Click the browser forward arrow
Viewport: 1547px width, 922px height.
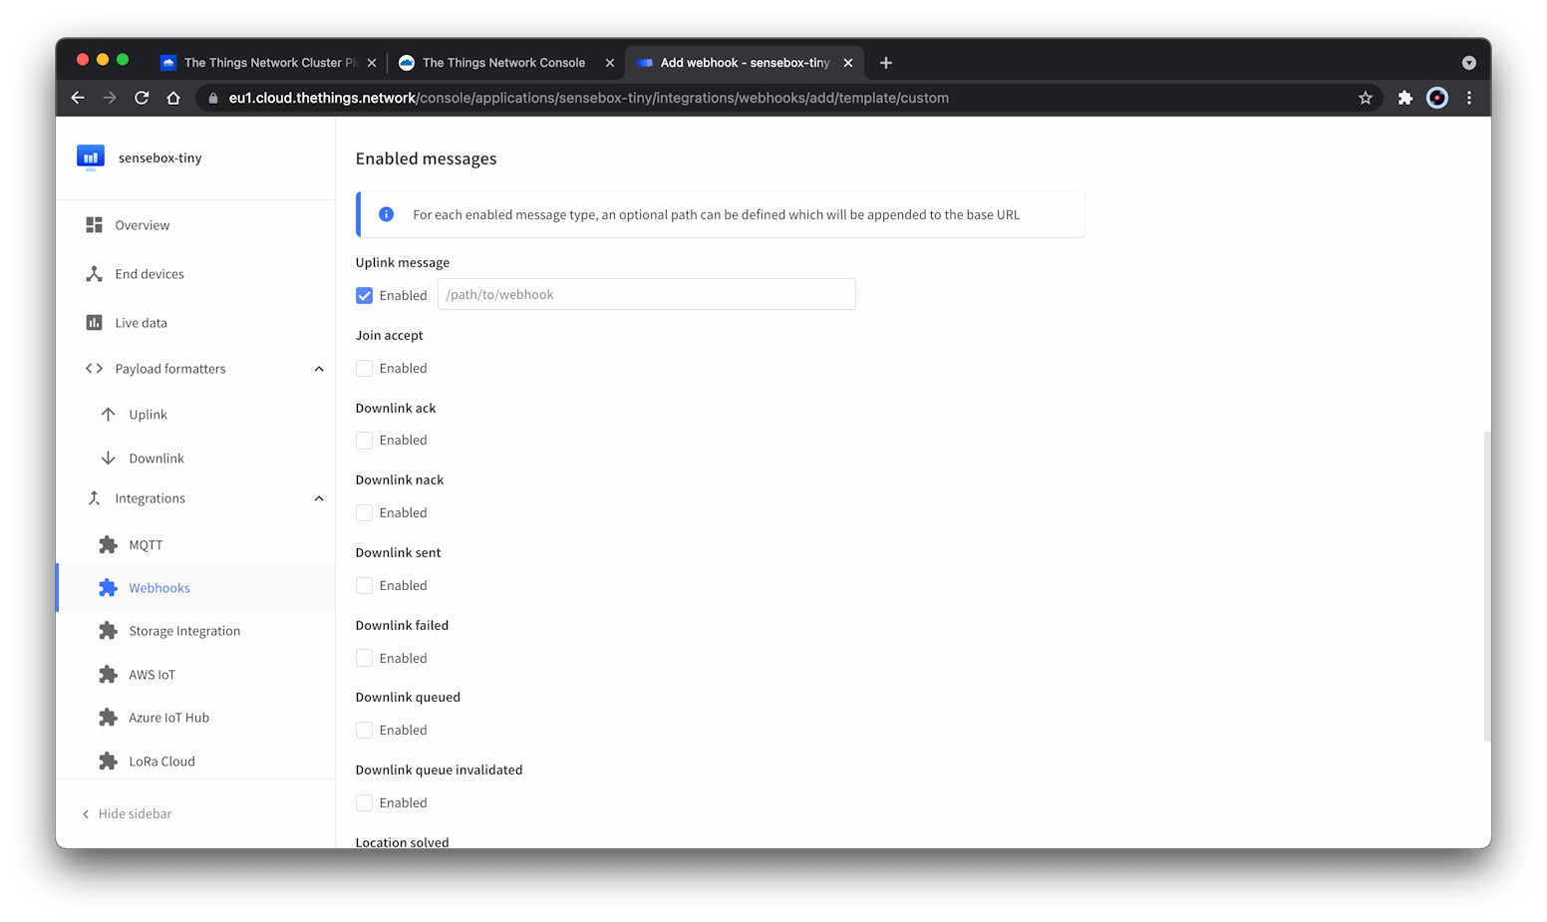[110, 98]
